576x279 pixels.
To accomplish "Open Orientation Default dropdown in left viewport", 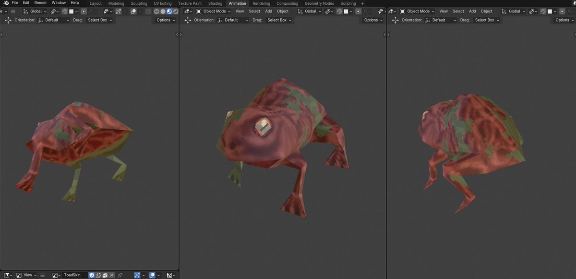I will pos(53,20).
